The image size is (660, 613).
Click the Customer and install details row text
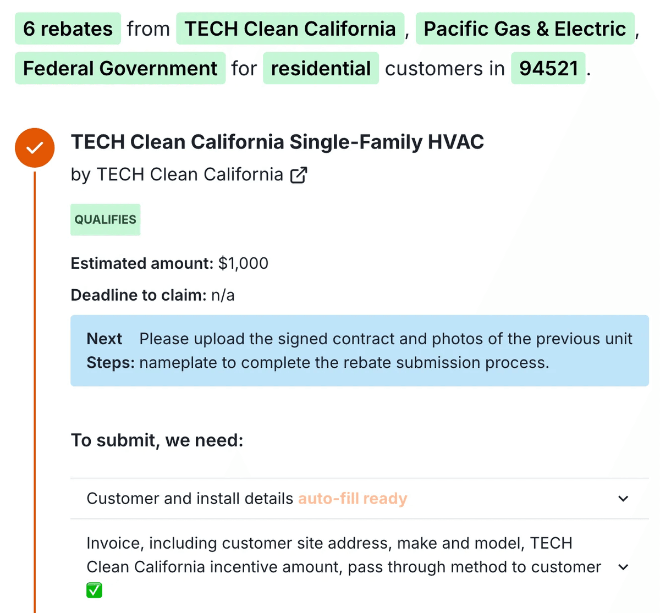click(x=190, y=499)
